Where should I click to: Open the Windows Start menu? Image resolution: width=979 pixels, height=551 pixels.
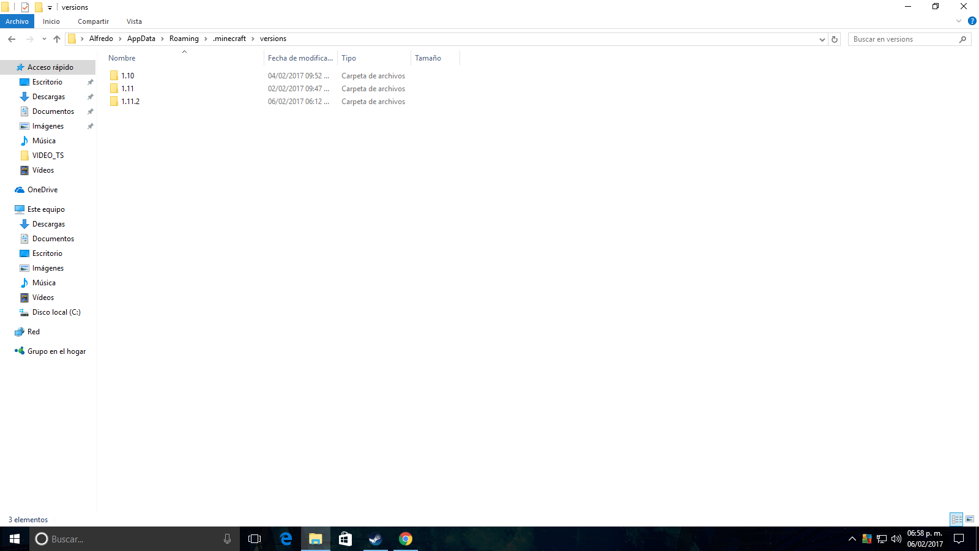(15, 539)
